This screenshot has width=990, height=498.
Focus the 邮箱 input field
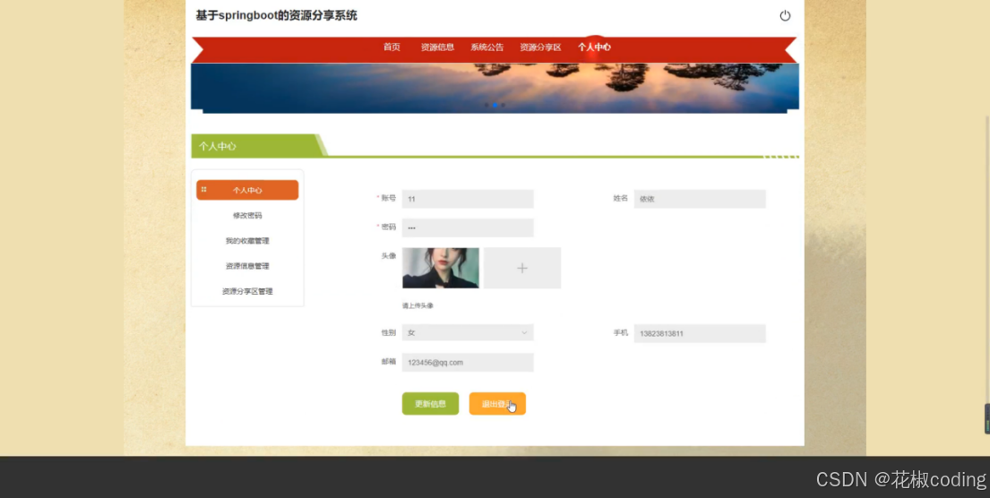(468, 362)
